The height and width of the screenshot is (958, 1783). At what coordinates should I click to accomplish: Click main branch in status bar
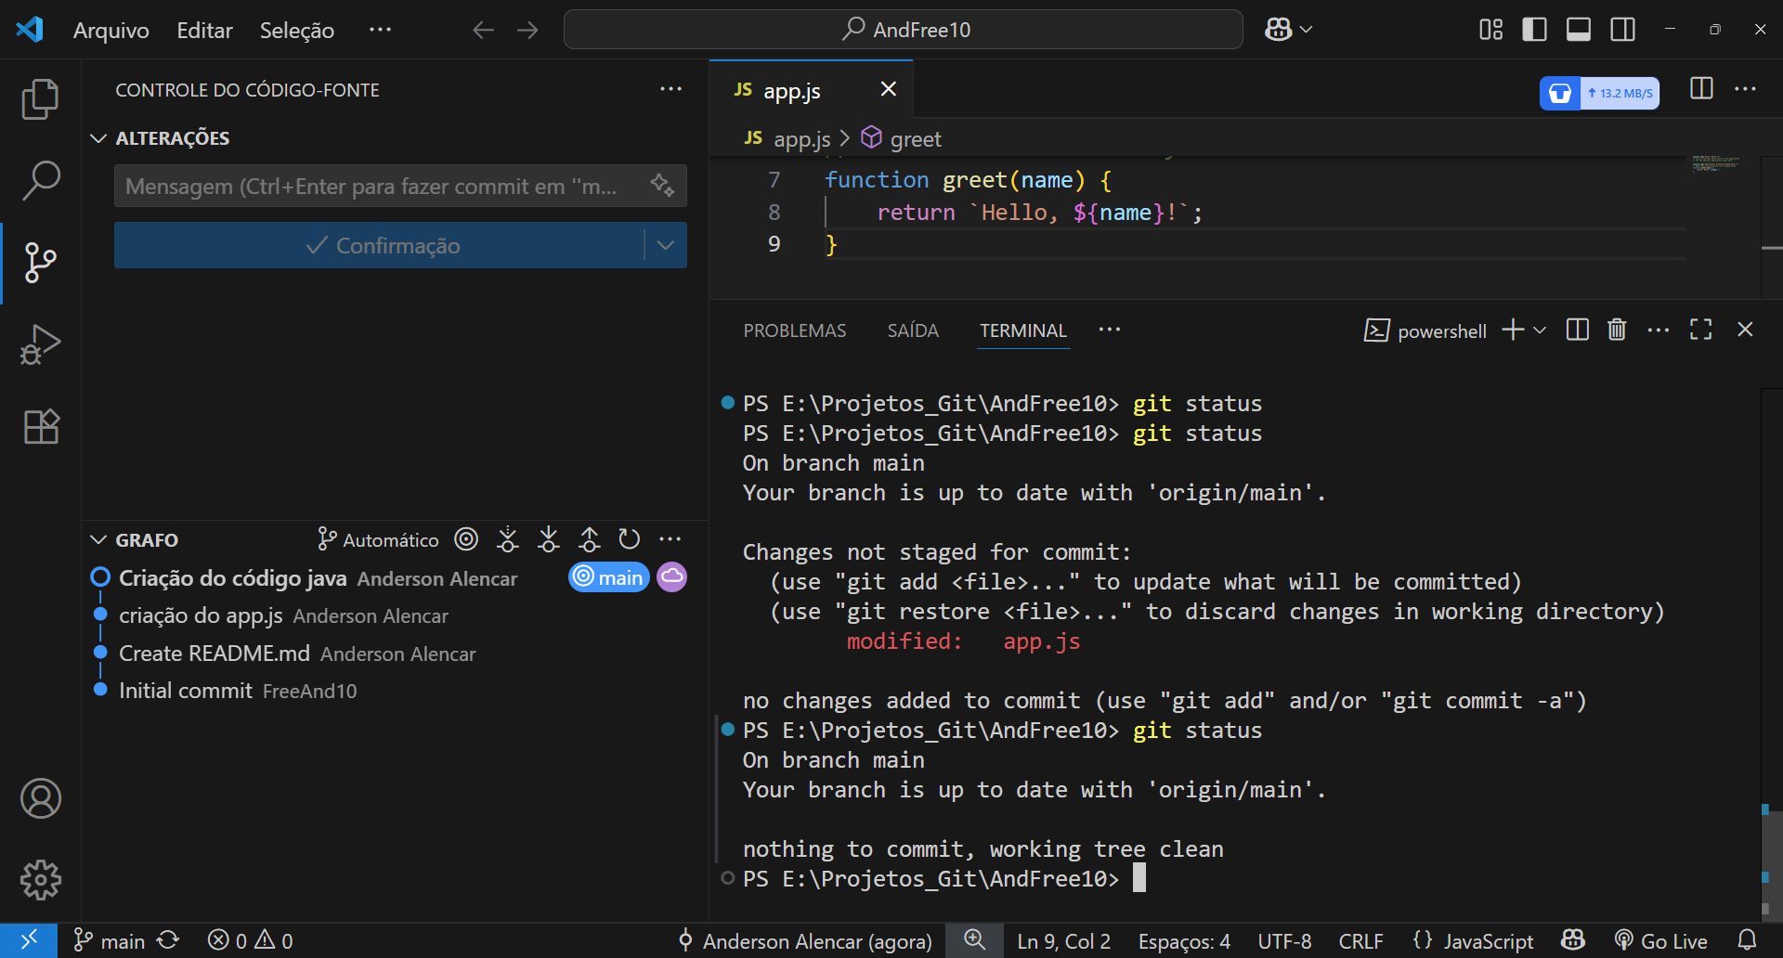coord(109,941)
